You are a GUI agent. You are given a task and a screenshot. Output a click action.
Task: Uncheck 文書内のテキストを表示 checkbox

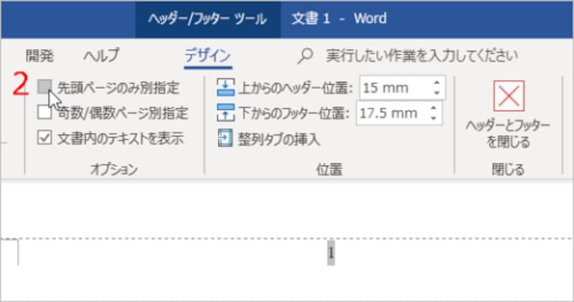tap(44, 138)
